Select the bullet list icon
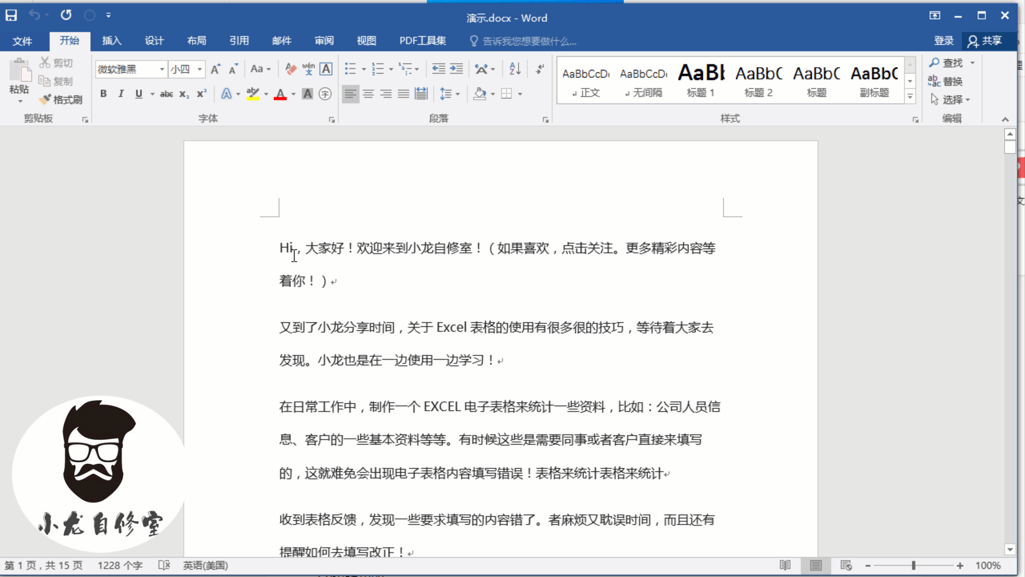This screenshot has width=1025, height=577. pos(350,69)
